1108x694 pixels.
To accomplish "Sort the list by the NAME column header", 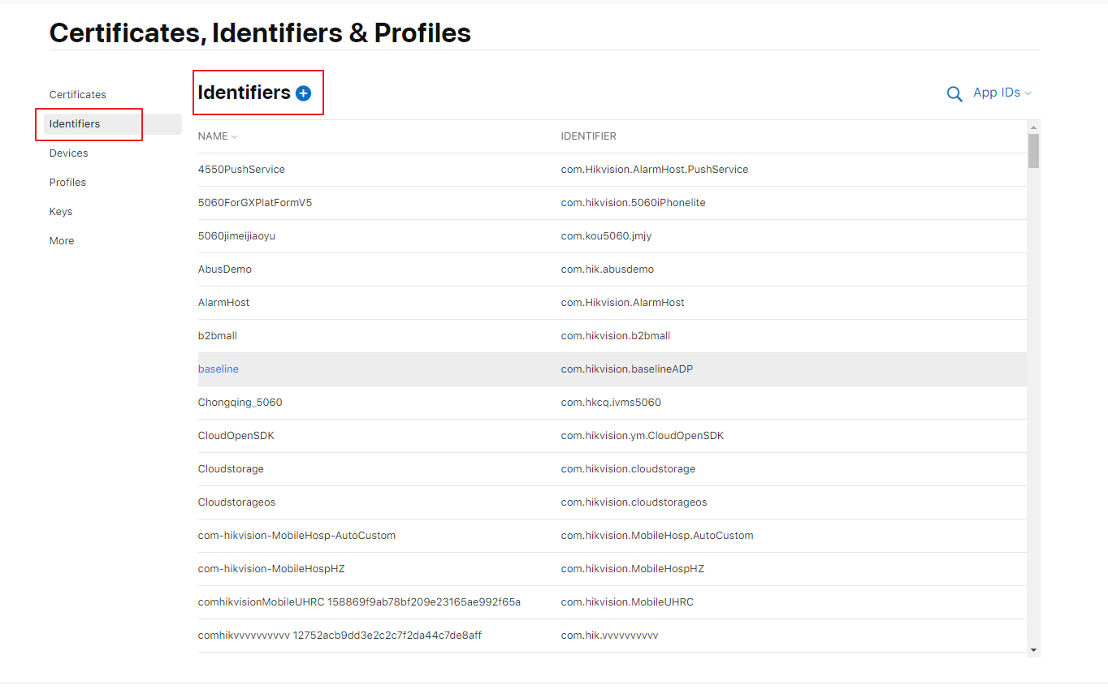I will click(x=218, y=136).
